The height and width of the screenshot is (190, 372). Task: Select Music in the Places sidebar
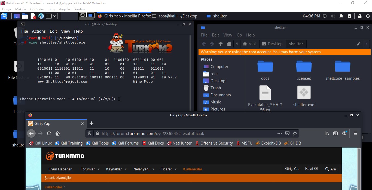click(x=212, y=102)
